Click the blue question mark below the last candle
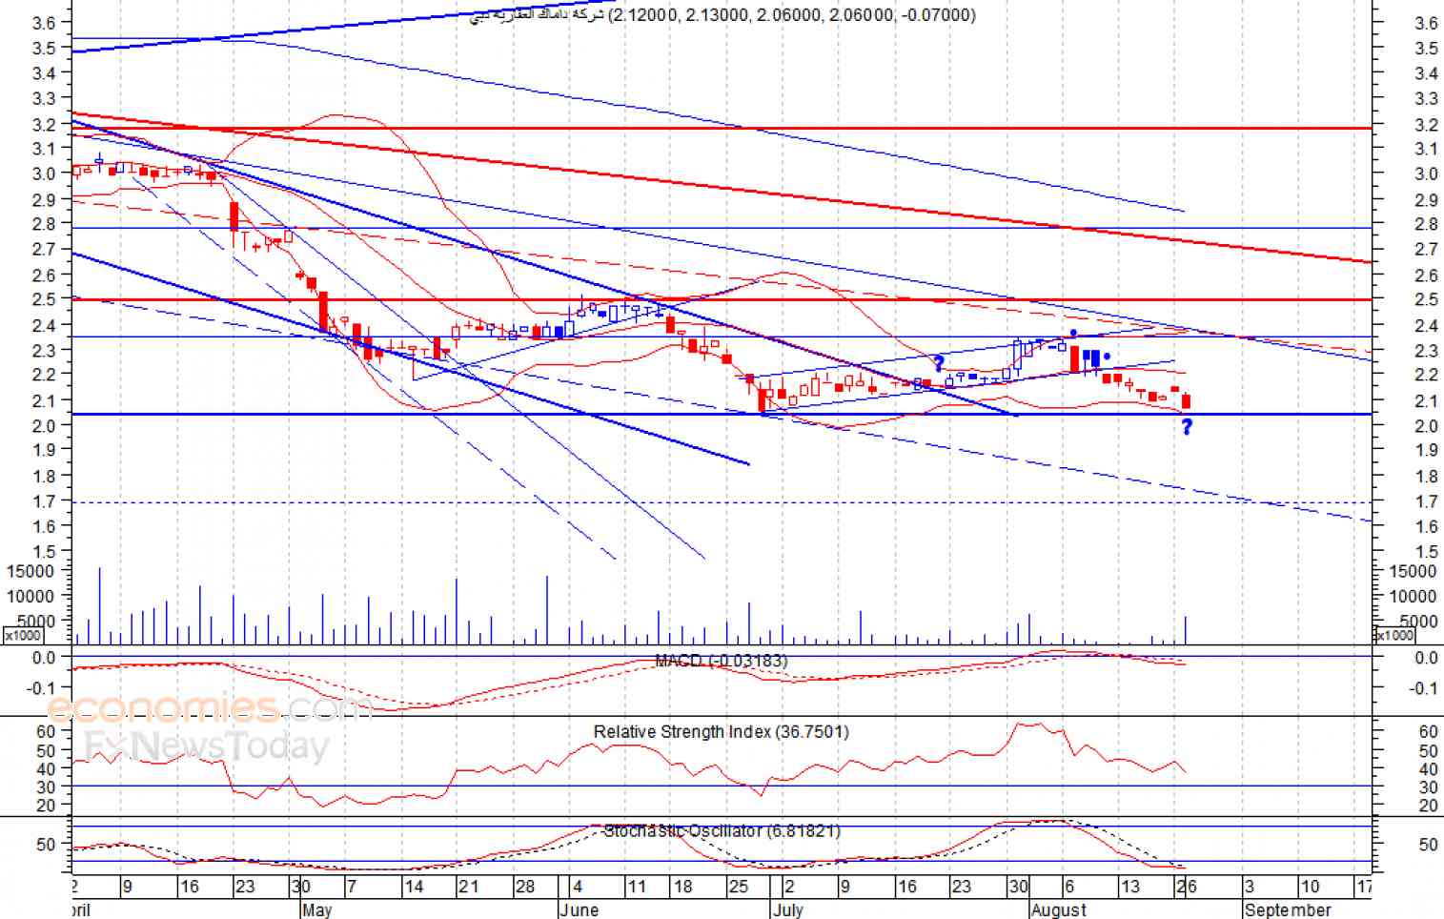Screen dimensions: 1444x919 click(1187, 427)
